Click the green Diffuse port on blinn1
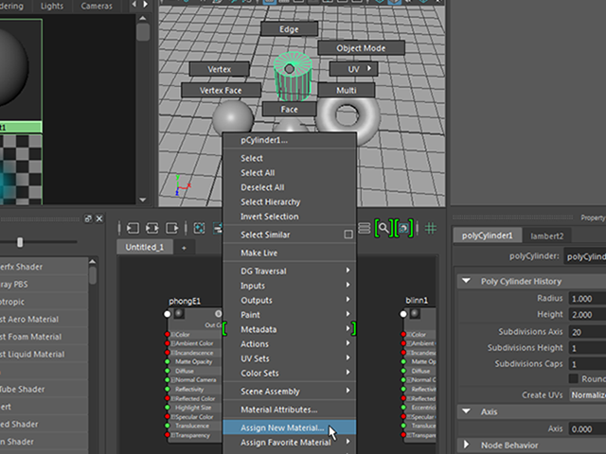The image size is (606, 454). point(403,371)
